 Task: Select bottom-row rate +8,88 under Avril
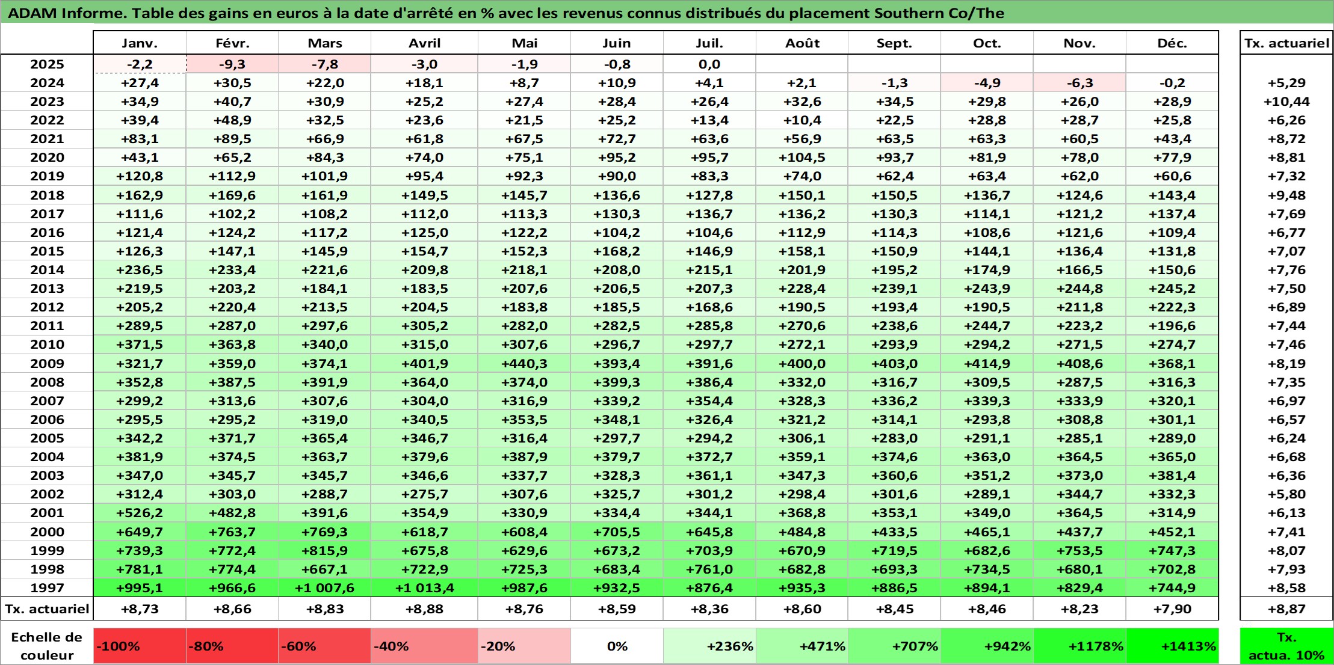click(424, 608)
